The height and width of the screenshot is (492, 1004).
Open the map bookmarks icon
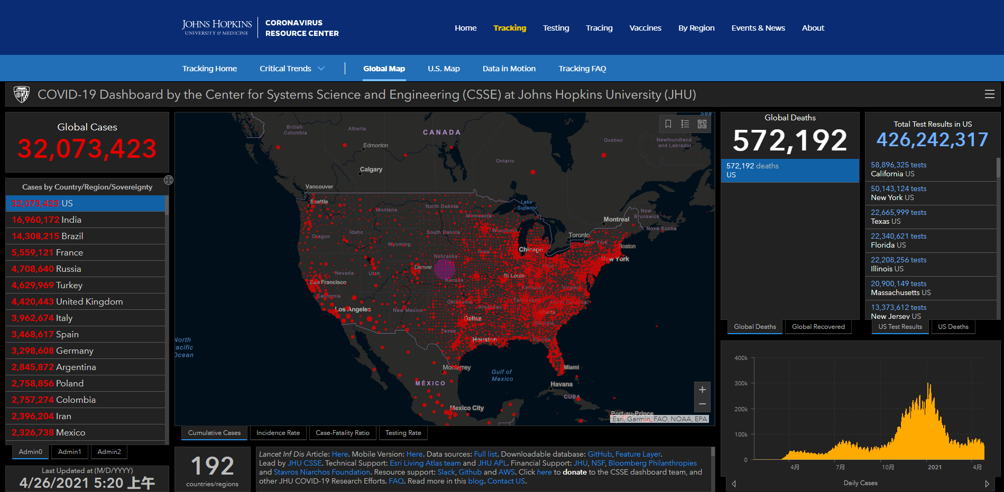(x=668, y=124)
